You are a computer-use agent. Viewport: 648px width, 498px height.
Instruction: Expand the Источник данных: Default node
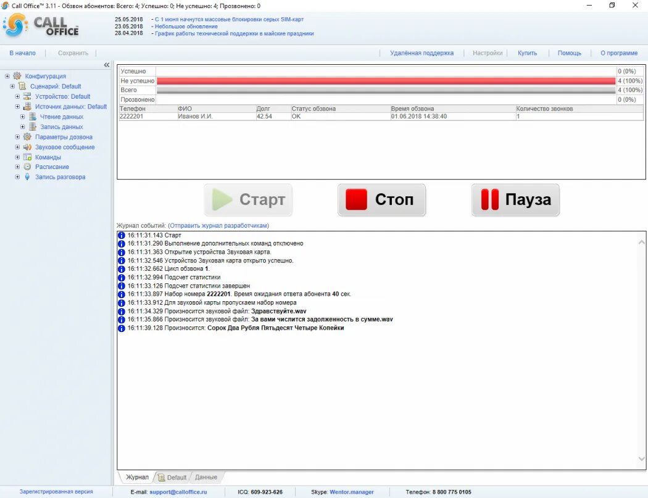tap(17, 107)
